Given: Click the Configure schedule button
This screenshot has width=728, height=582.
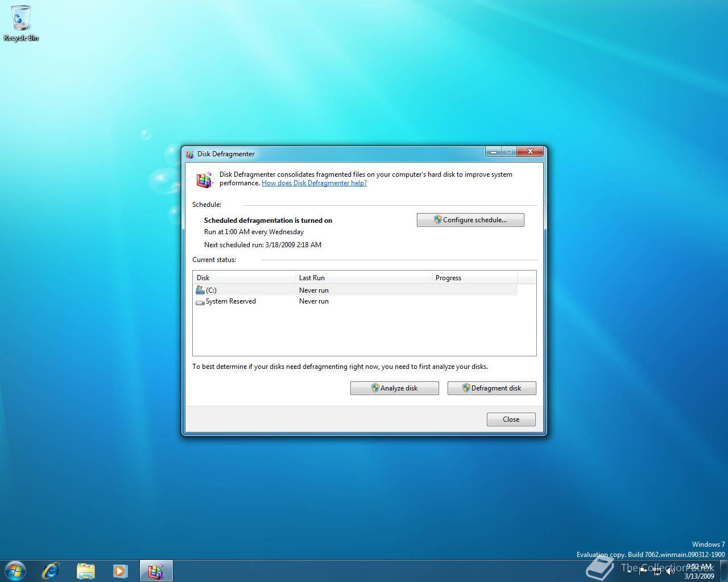Looking at the screenshot, I should 470,220.
